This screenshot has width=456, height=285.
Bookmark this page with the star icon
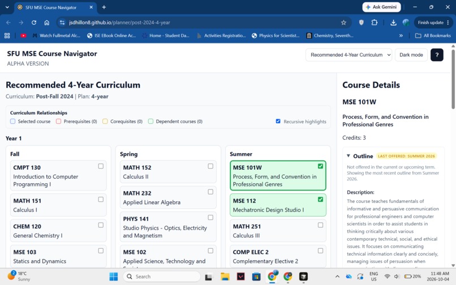343,23
